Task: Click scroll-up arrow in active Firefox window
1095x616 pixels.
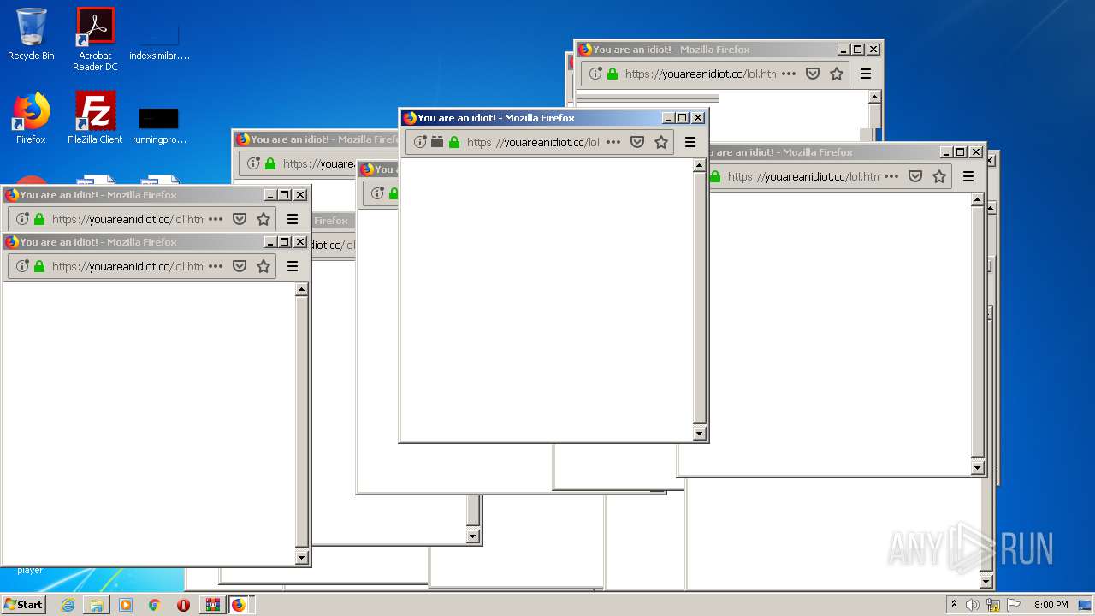Action: [x=700, y=166]
